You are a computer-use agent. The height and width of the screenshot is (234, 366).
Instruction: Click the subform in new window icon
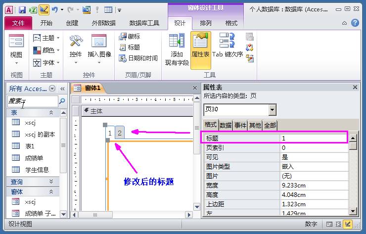[250, 37]
